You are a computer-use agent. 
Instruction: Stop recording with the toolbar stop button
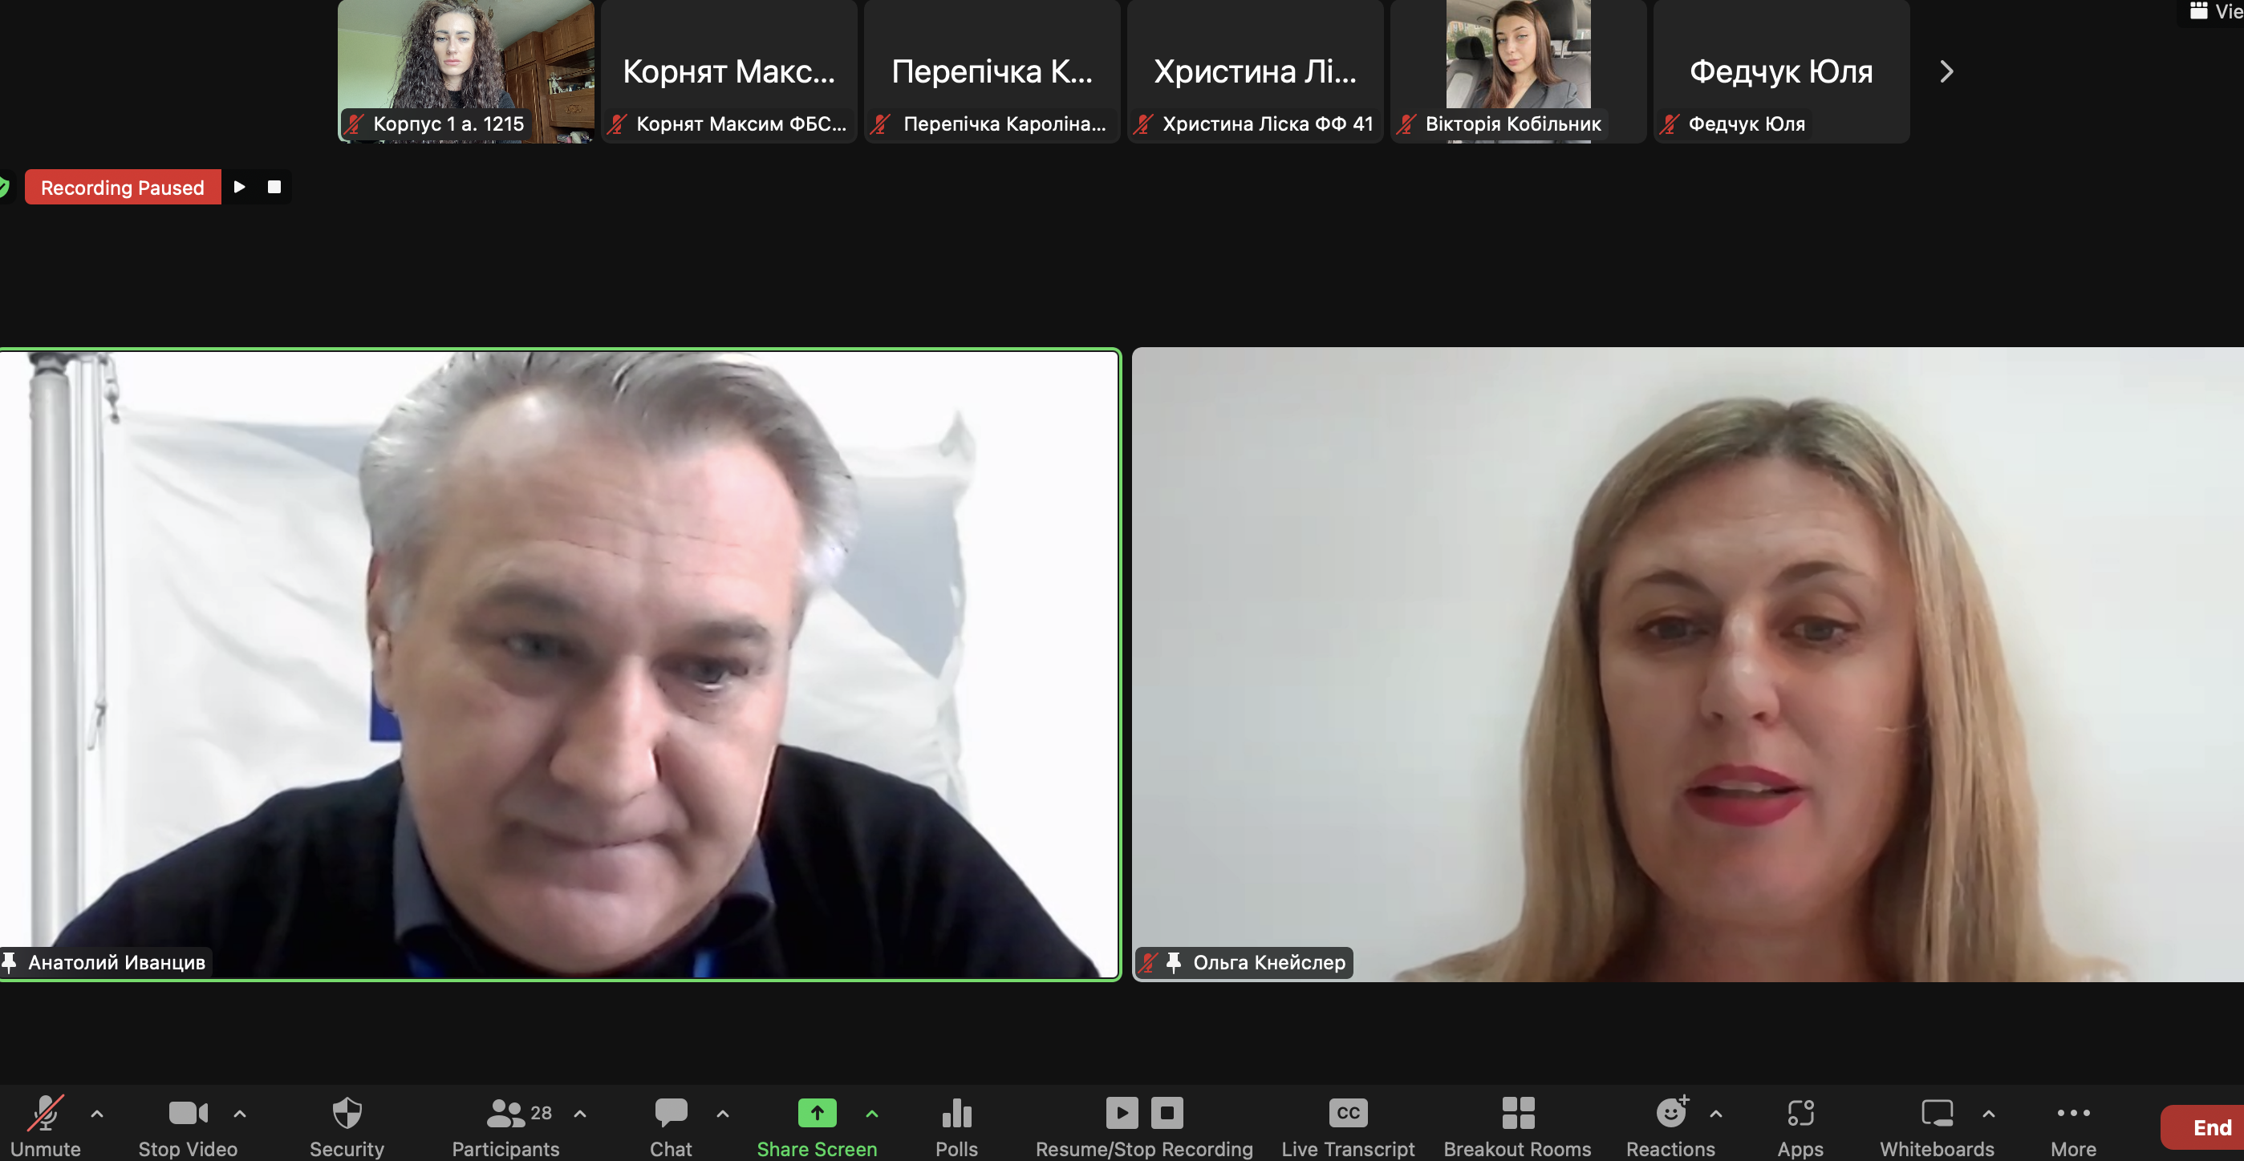(x=1167, y=1112)
